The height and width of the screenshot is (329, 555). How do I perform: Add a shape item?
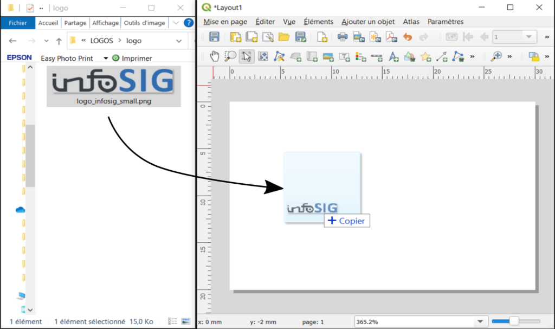[410, 56]
